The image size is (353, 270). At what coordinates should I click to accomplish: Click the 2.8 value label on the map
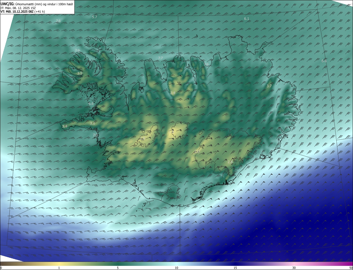pyautogui.click(x=230, y=162)
